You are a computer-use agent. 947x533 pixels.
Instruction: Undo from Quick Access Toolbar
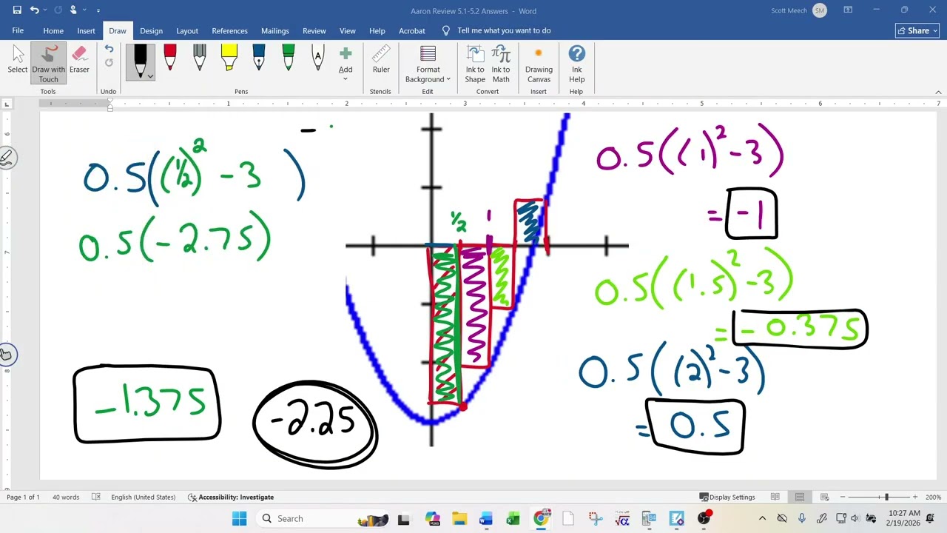[34, 10]
